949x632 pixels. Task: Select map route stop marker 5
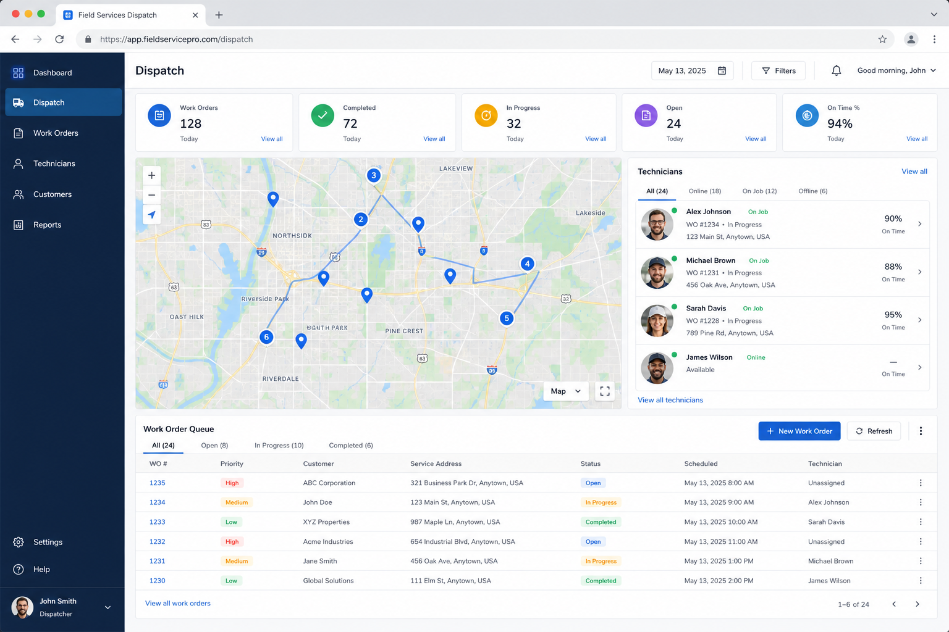[x=507, y=318]
